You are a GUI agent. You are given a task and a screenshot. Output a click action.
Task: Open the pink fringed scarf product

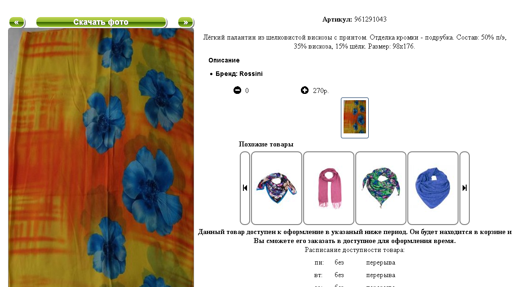pos(329,188)
